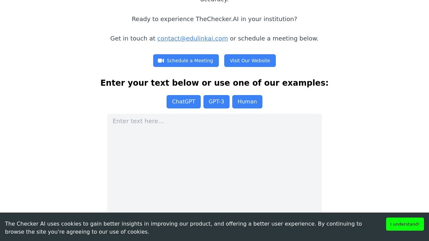Click the "Enter your text below" heading
Viewport: 429px width, 241px height.
[214, 83]
